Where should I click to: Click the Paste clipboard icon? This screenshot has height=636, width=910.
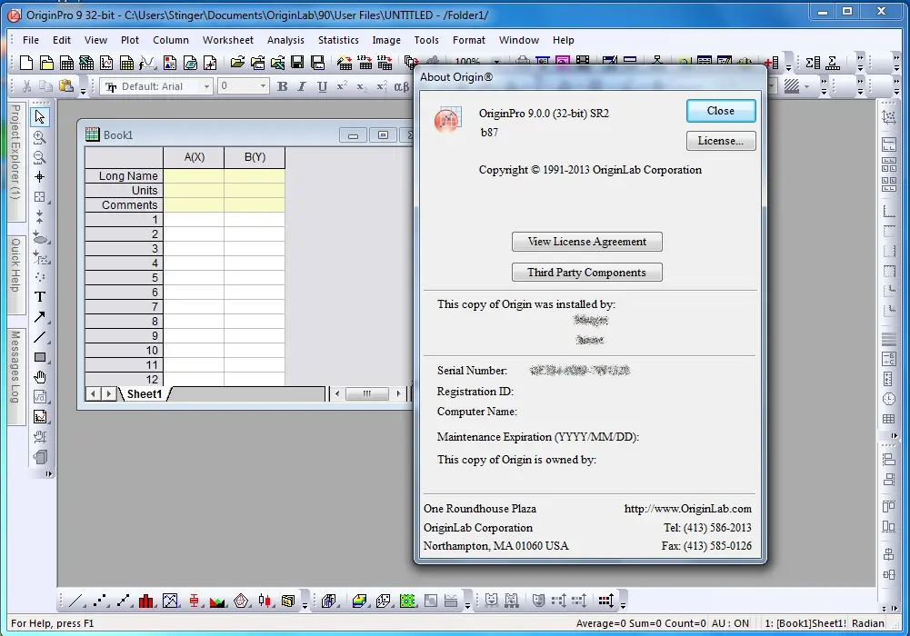tap(66, 86)
